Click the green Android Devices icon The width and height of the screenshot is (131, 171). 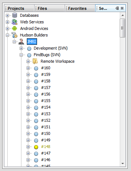coord(15,28)
